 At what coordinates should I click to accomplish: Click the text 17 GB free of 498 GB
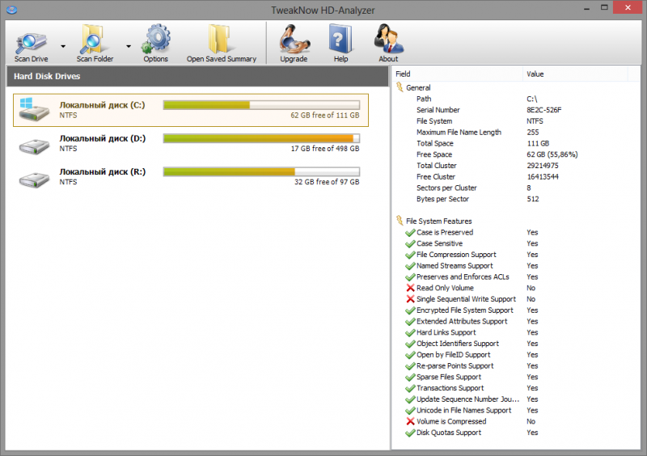tap(325, 149)
